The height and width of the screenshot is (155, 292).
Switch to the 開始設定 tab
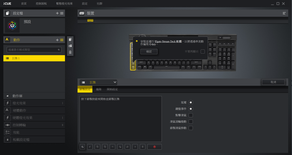pos(112,89)
